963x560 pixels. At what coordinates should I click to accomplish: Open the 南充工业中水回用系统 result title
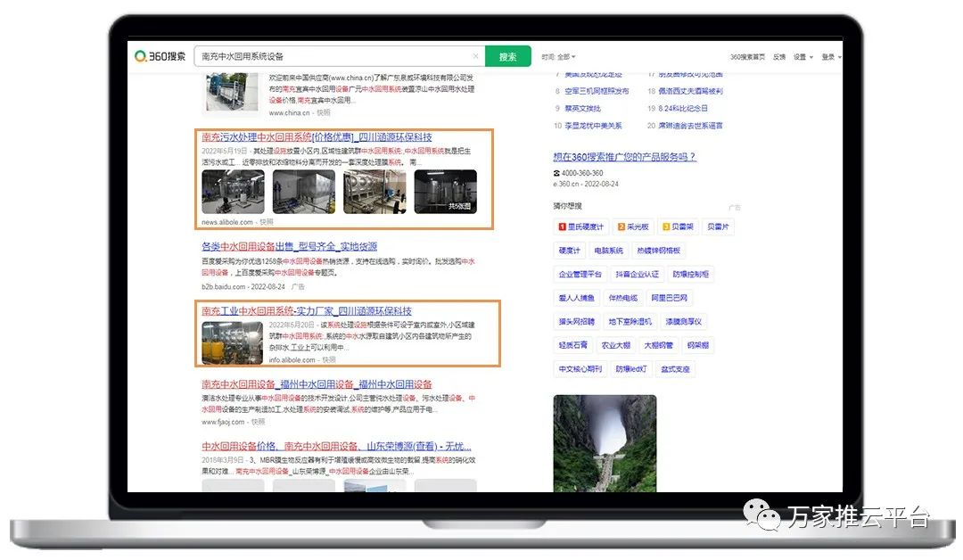pyautogui.click(x=306, y=311)
